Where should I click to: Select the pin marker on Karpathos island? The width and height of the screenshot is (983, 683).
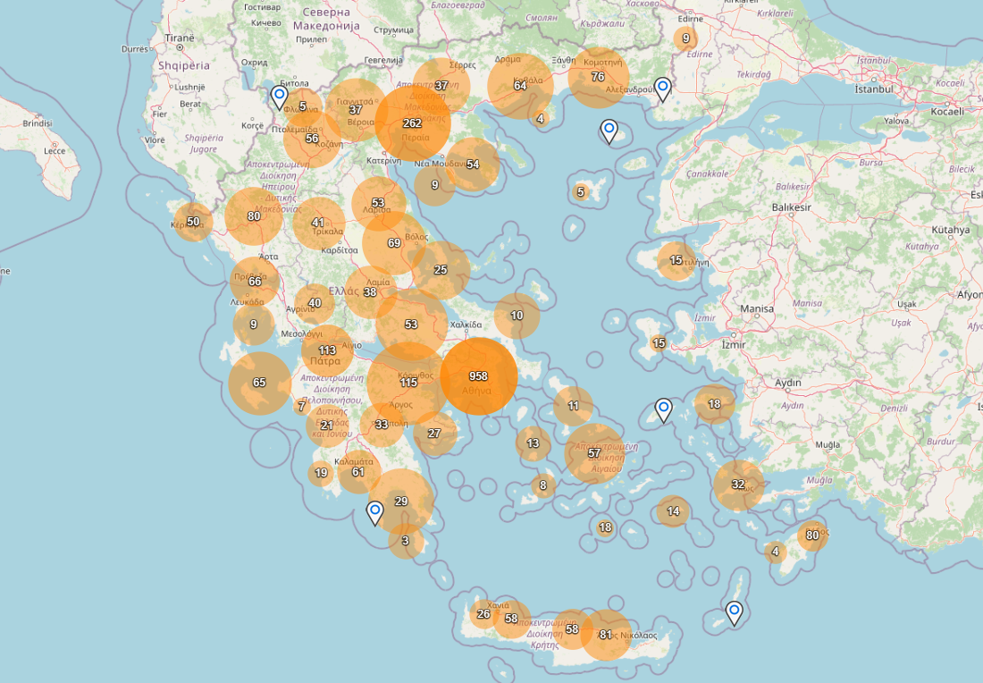click(734, 612)
